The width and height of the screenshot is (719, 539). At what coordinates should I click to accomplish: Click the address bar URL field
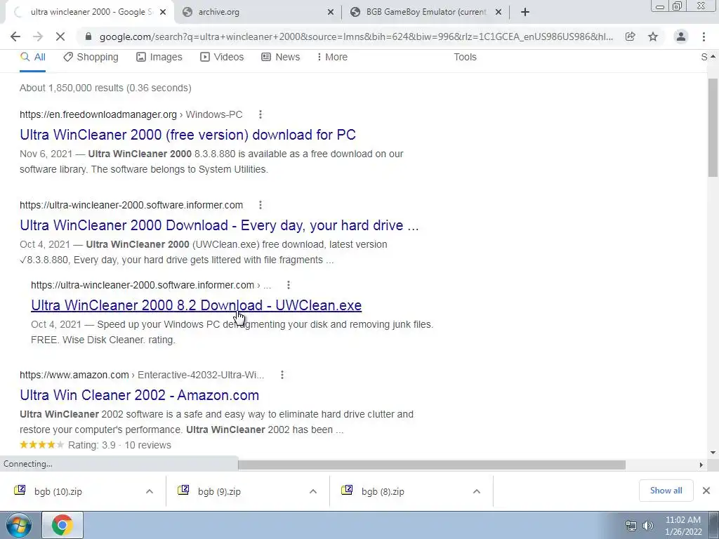click(x=355, y=36)
